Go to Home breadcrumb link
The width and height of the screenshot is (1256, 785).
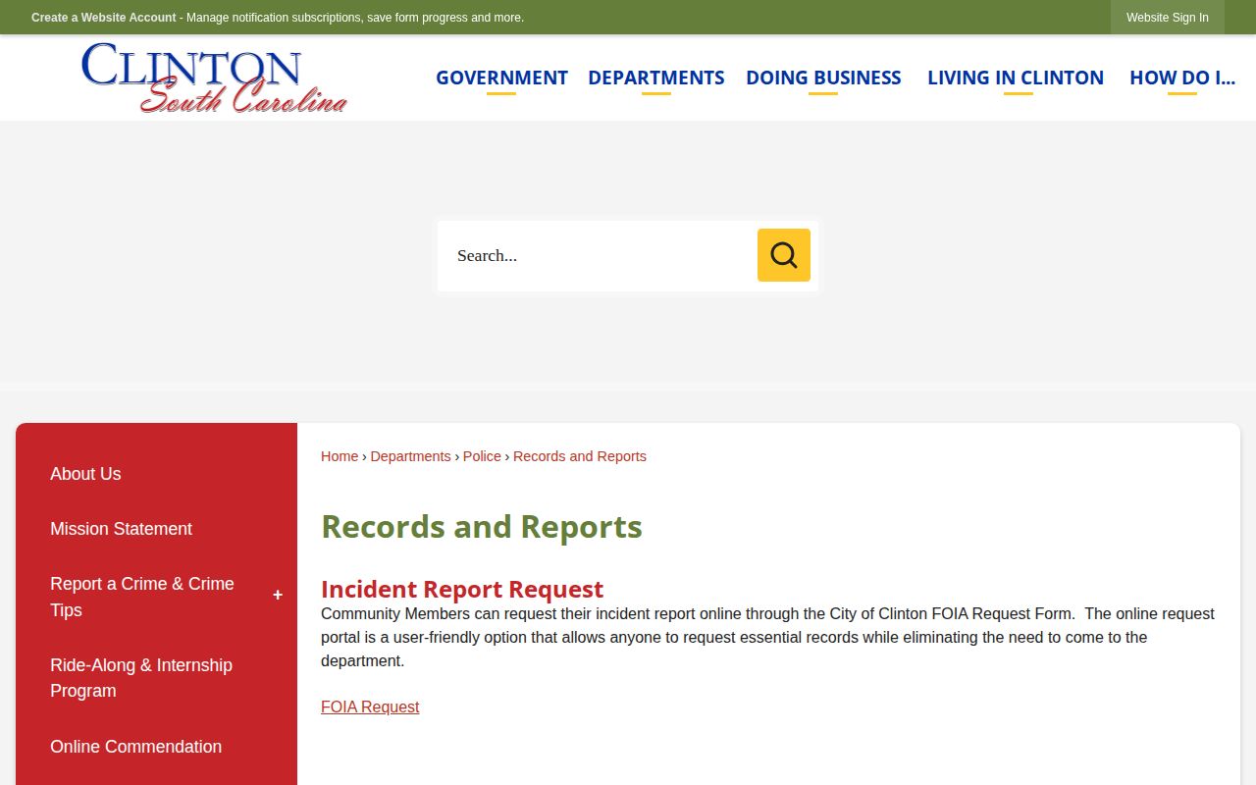click(x=340, y=456)
